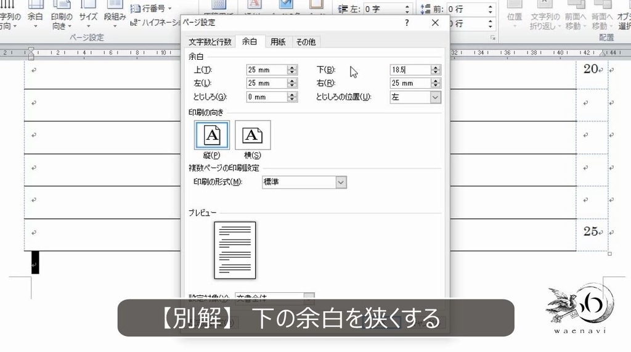Click the 前面へ移動 bring forward button
Screen dimensions: 631x352
click(x=576, y=15)
